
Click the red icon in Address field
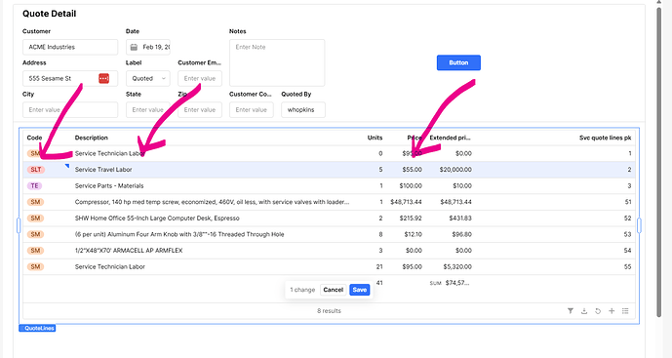point(103,78)
